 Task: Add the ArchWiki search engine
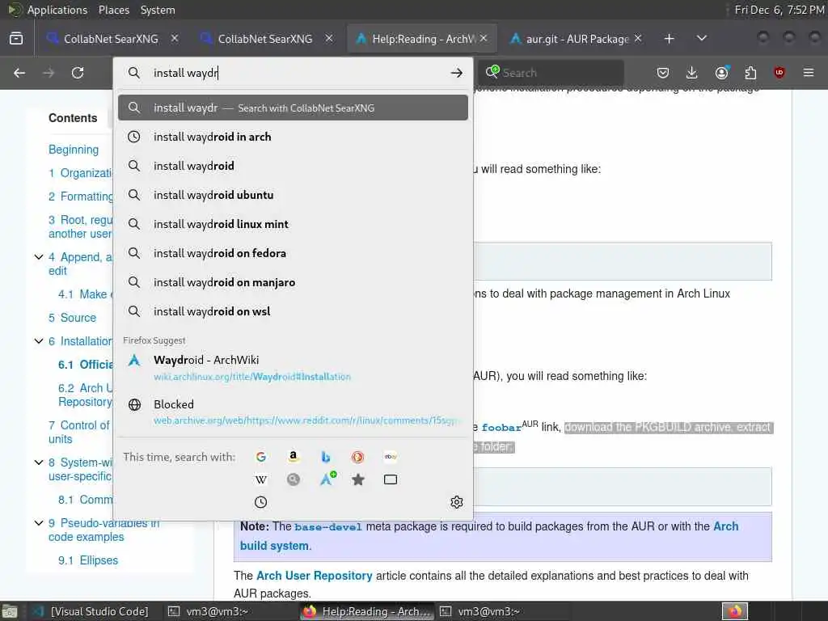pos(327,479)
